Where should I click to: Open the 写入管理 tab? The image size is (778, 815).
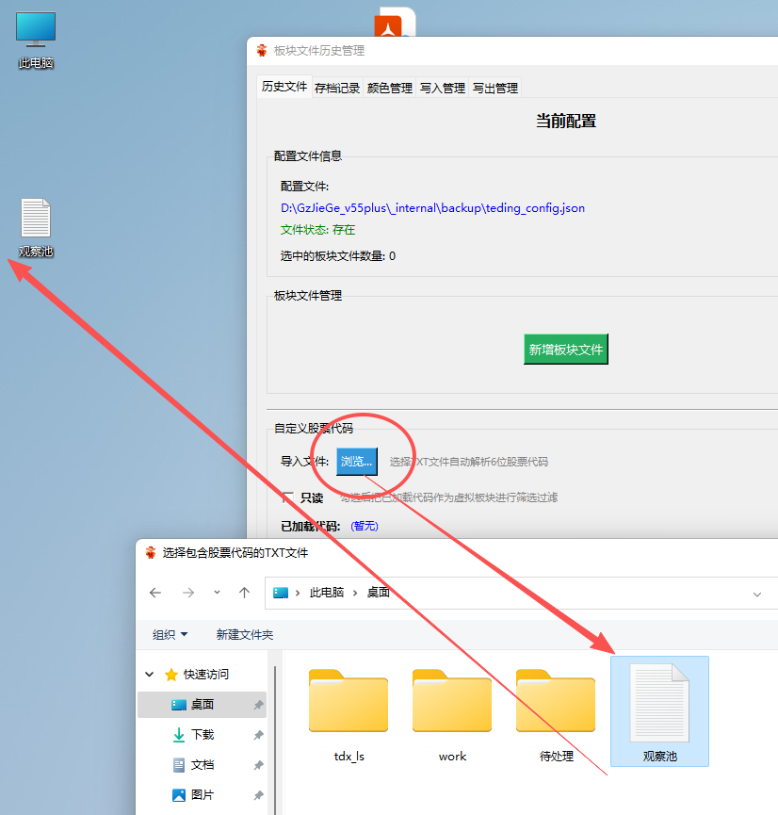pyautogui.click(x=443, y=88)
